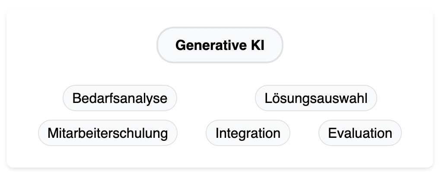Tap the word Evaluation in its pill
The width and height of the screenshot is (439, 174).
tap(360, 133)
